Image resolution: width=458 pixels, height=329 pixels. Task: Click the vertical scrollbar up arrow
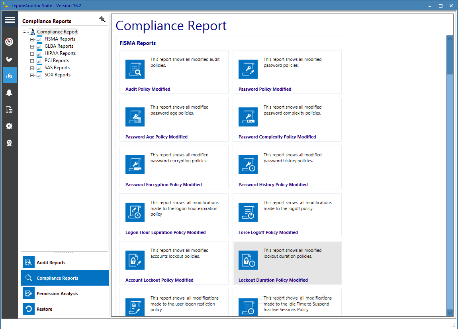pyautogui.click(x=450, y=39)
